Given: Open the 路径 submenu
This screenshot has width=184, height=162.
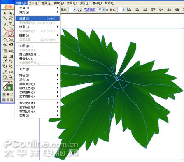Looking at the screenshot, I should pos(37,75).
